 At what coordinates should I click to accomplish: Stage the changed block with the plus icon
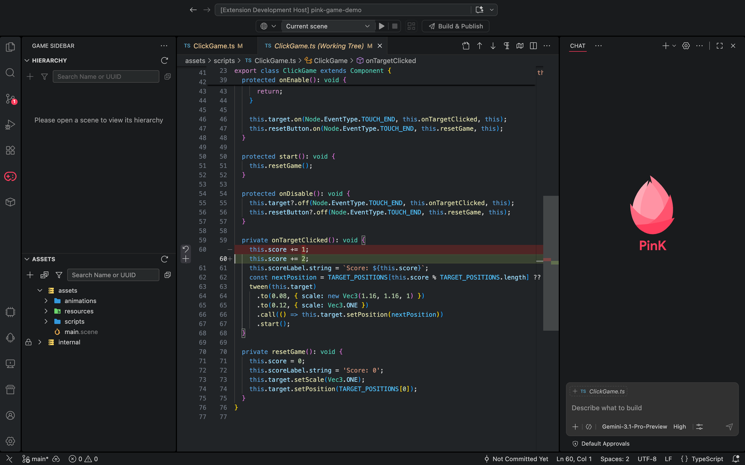pyautogui.click(x=186, y=258)
